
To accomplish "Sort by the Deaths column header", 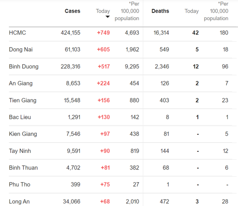I will click(x=160, y=11).
